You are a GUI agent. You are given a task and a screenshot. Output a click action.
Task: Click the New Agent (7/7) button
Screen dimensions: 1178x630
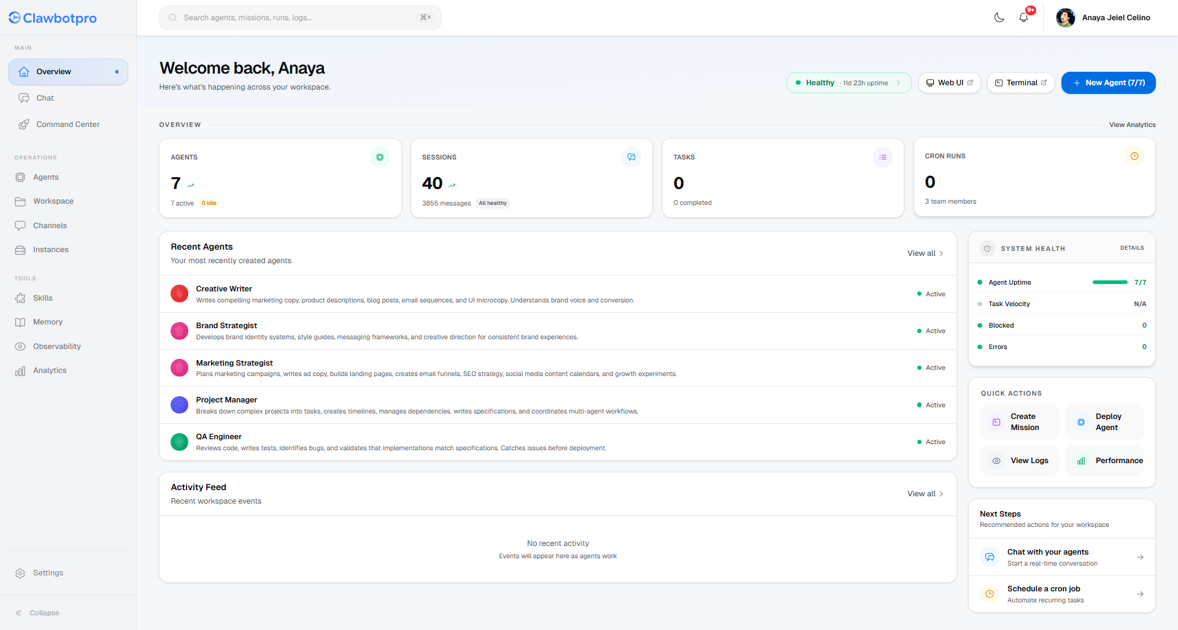1108,83
